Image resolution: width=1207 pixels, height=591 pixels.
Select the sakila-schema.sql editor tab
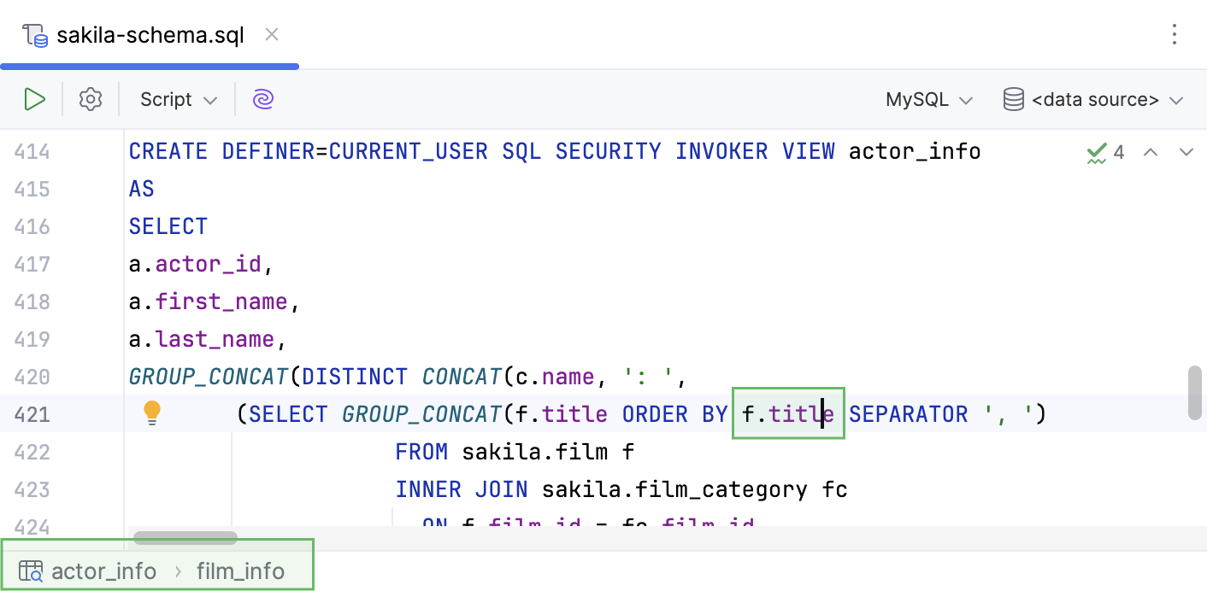pos(150,35)
